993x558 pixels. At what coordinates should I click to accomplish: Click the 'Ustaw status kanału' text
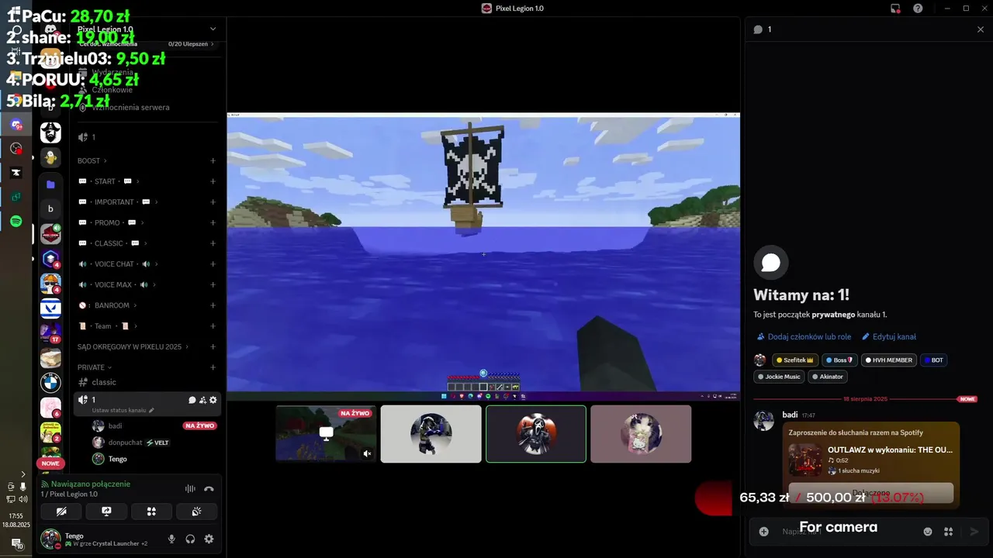point(119,410)
